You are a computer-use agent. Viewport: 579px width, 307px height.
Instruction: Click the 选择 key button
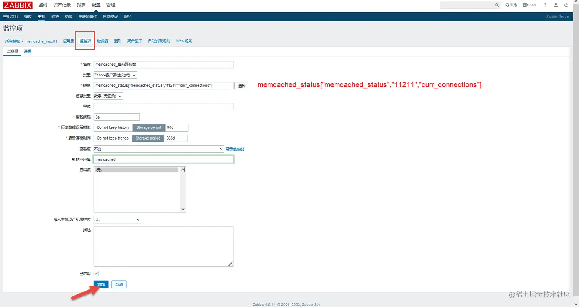[242, 86]
